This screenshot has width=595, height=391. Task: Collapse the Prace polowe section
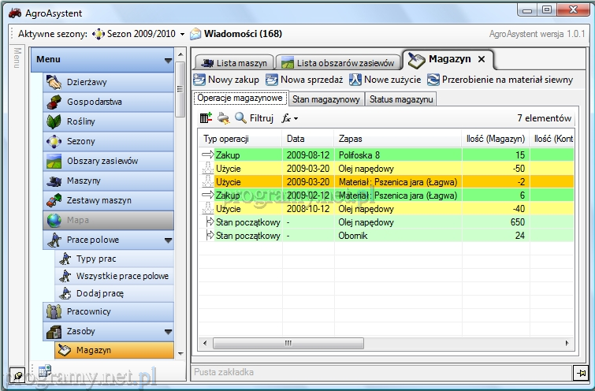pos(168,240)
